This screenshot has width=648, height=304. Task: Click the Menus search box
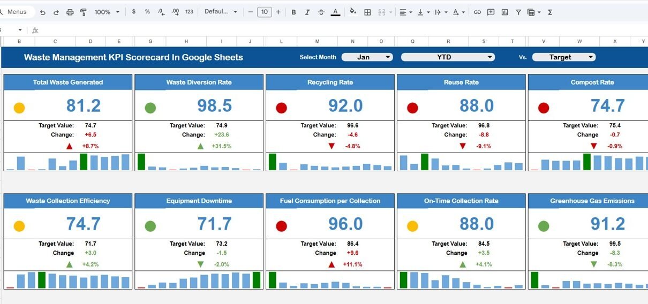point(17,12)
